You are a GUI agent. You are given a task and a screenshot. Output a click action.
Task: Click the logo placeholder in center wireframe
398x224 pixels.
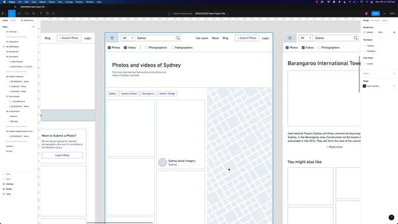click(112, 38)
